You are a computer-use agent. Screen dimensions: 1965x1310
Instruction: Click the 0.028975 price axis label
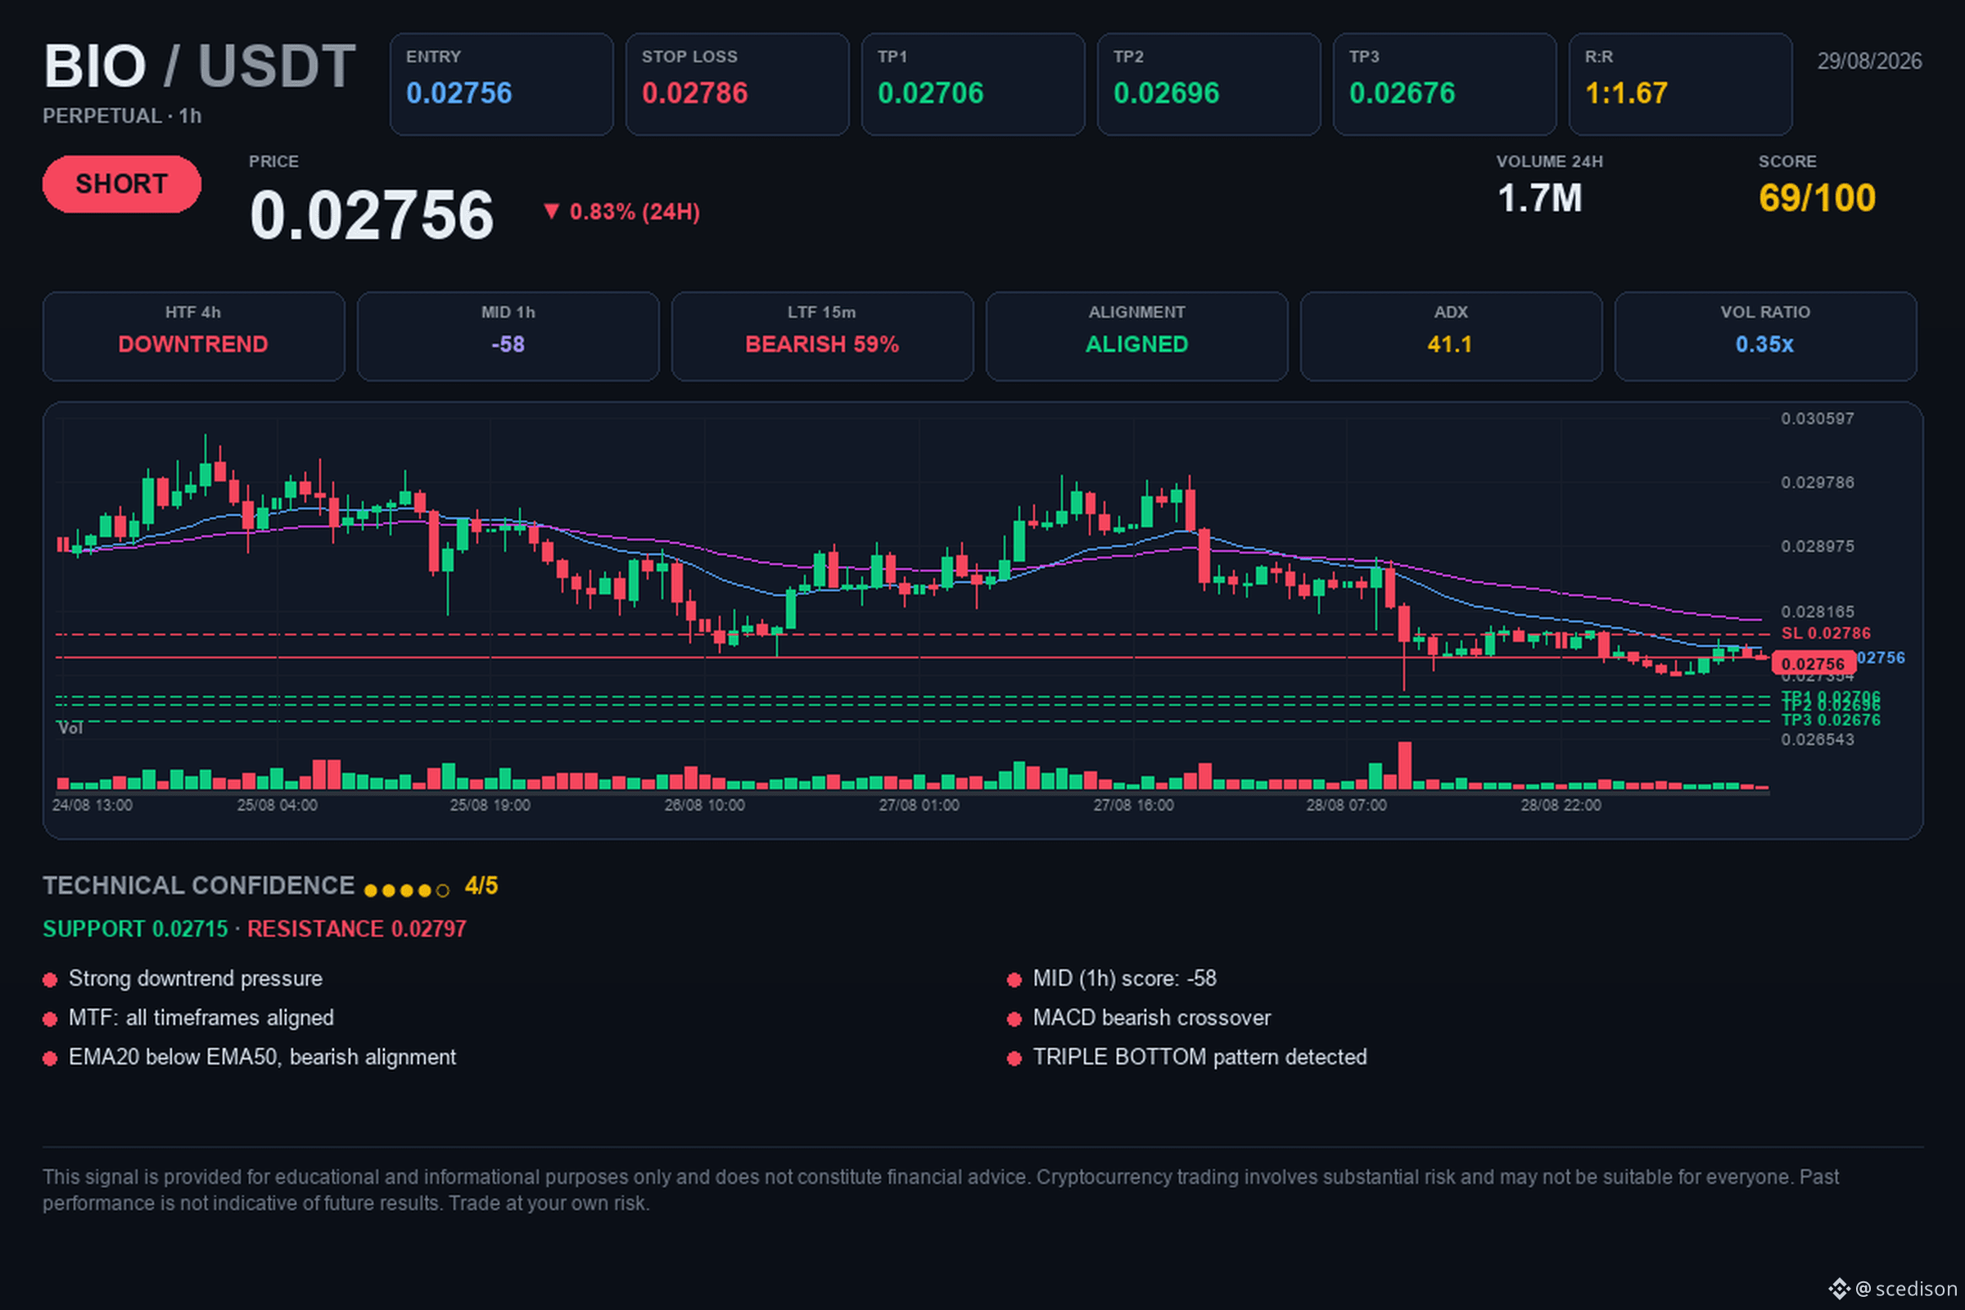click(1817, 546)
